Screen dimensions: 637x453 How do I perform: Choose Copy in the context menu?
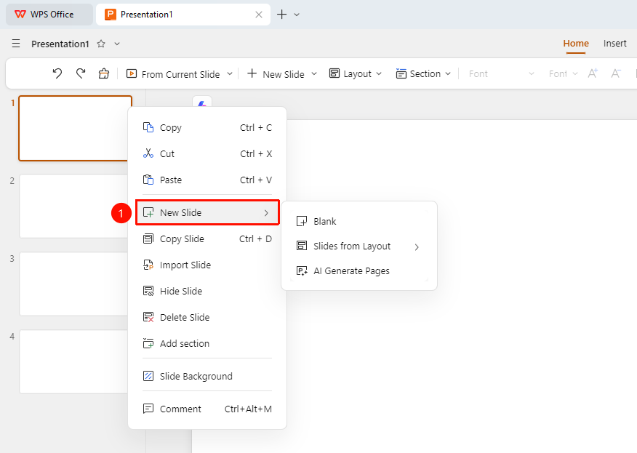click(207, 127)
